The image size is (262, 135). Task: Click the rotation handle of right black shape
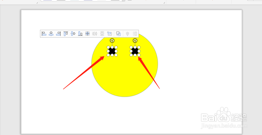coord(135,40)
